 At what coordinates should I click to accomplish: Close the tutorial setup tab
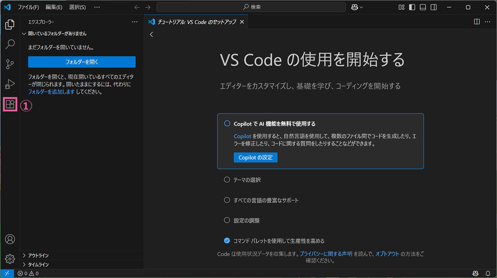click(x=242, y=22)
